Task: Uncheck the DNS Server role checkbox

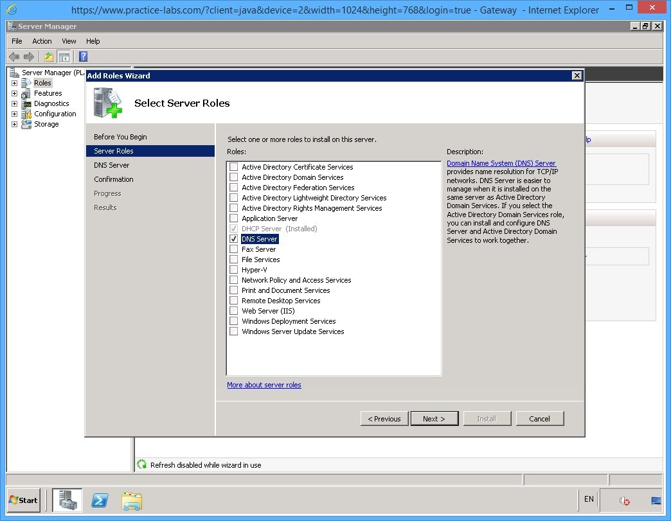Action: point(234,238)
